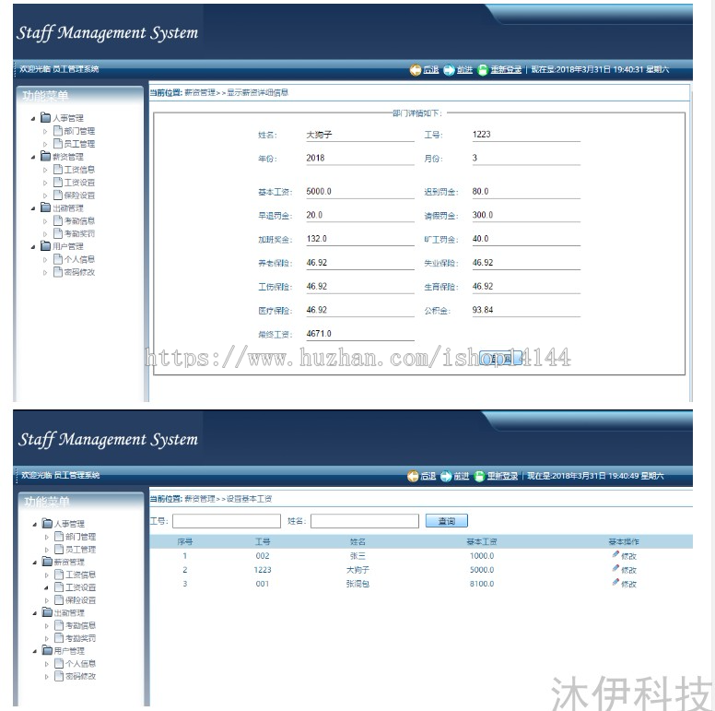Click 用户管理 folder icon on 设置基本工资 screen
Image resolution: width=715 pixels, height=711 pixels.
pyautogui.click(x=47, y=650)
